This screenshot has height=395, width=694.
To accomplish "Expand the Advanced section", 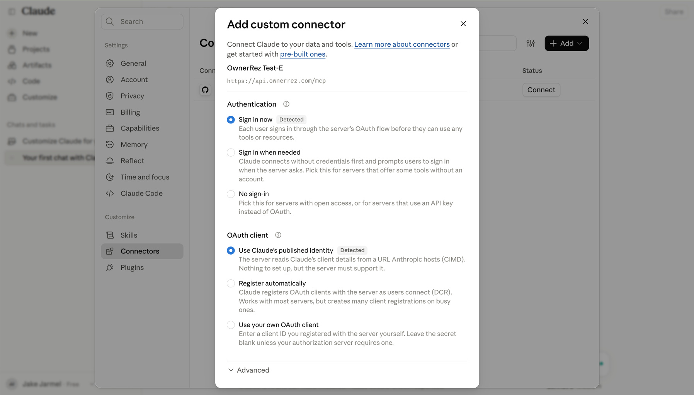I will 248,370.
